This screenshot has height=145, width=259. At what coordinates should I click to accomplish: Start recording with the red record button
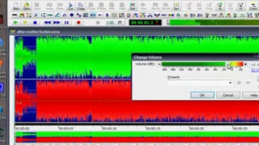click(x=79, y=23)
